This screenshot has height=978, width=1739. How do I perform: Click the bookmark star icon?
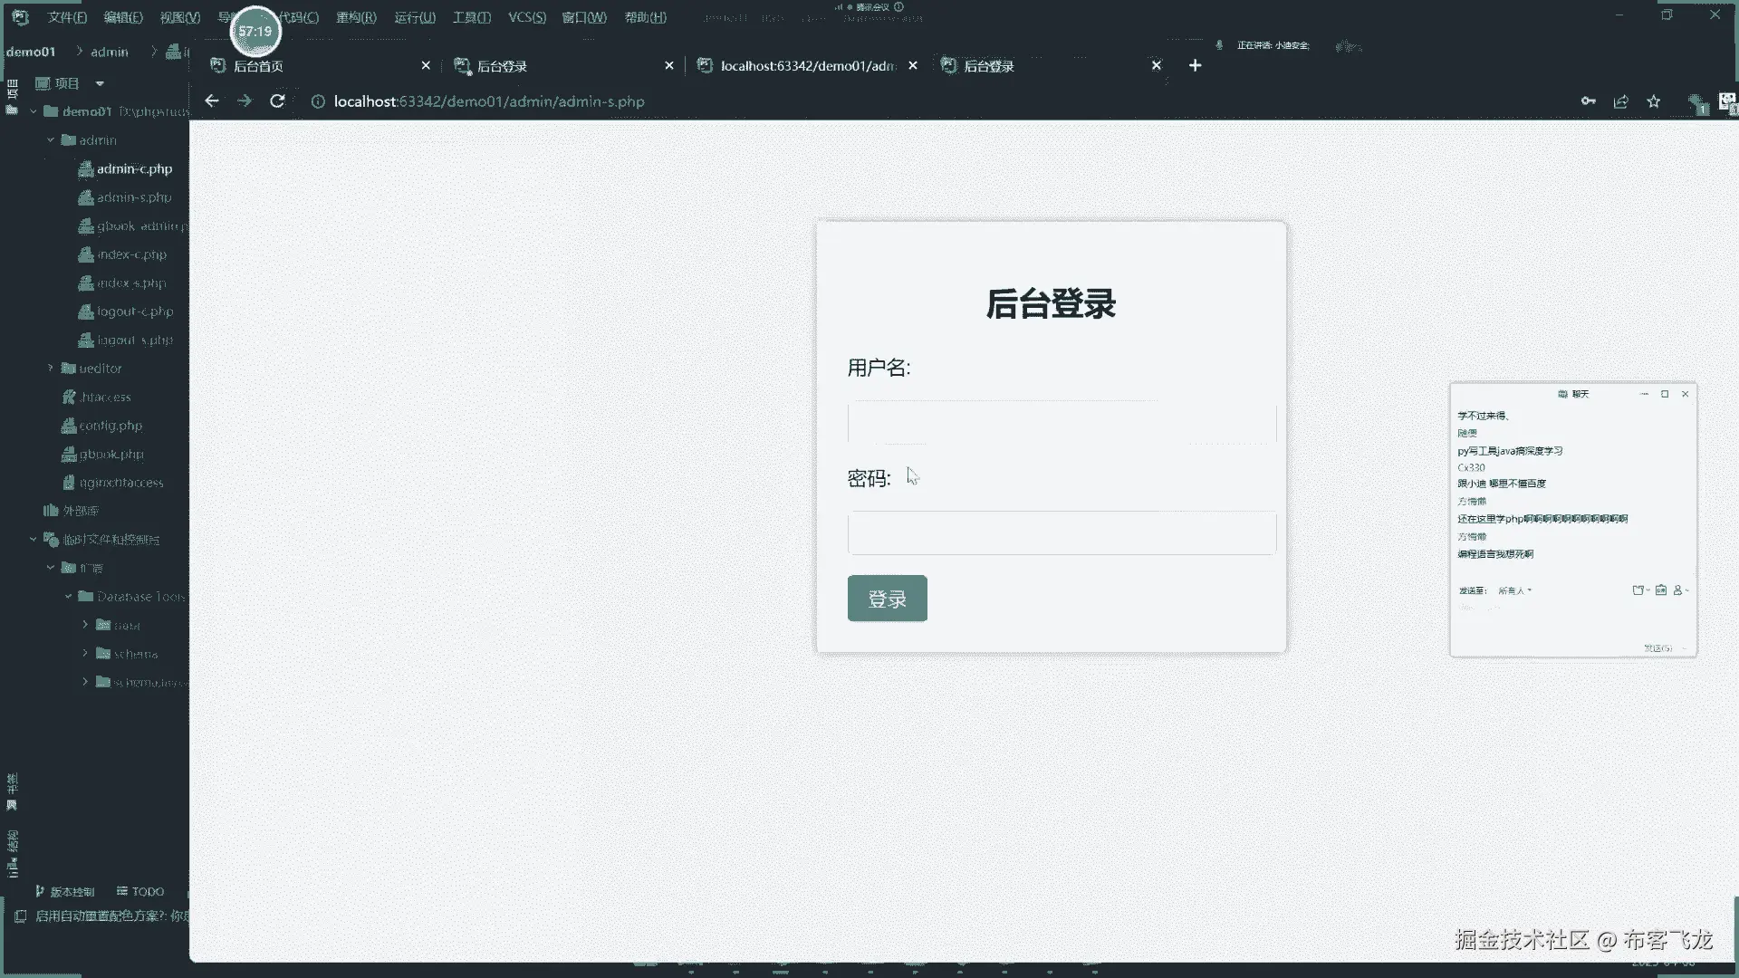tap(1654, 101)
